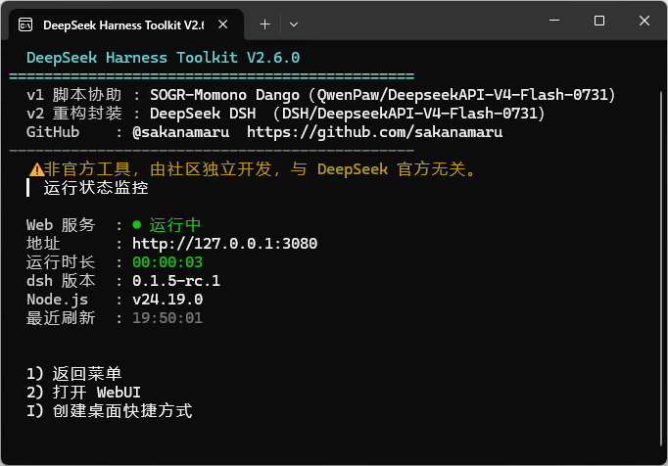
Task: Click SOGR-Momono Dango author text
Action: point(224,95)
